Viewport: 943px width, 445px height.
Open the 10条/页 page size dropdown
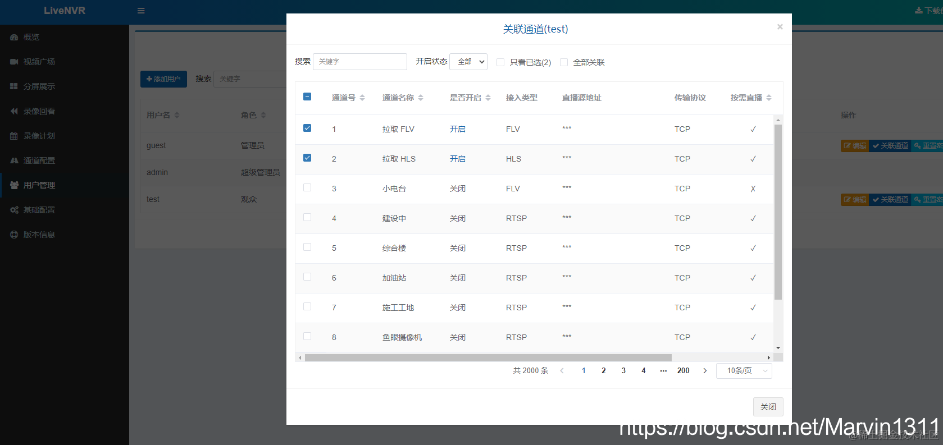744,370
